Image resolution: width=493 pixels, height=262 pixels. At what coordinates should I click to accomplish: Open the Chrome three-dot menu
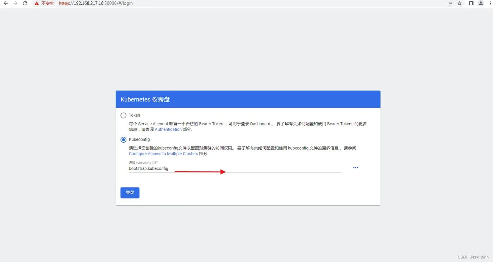[490, 3]
